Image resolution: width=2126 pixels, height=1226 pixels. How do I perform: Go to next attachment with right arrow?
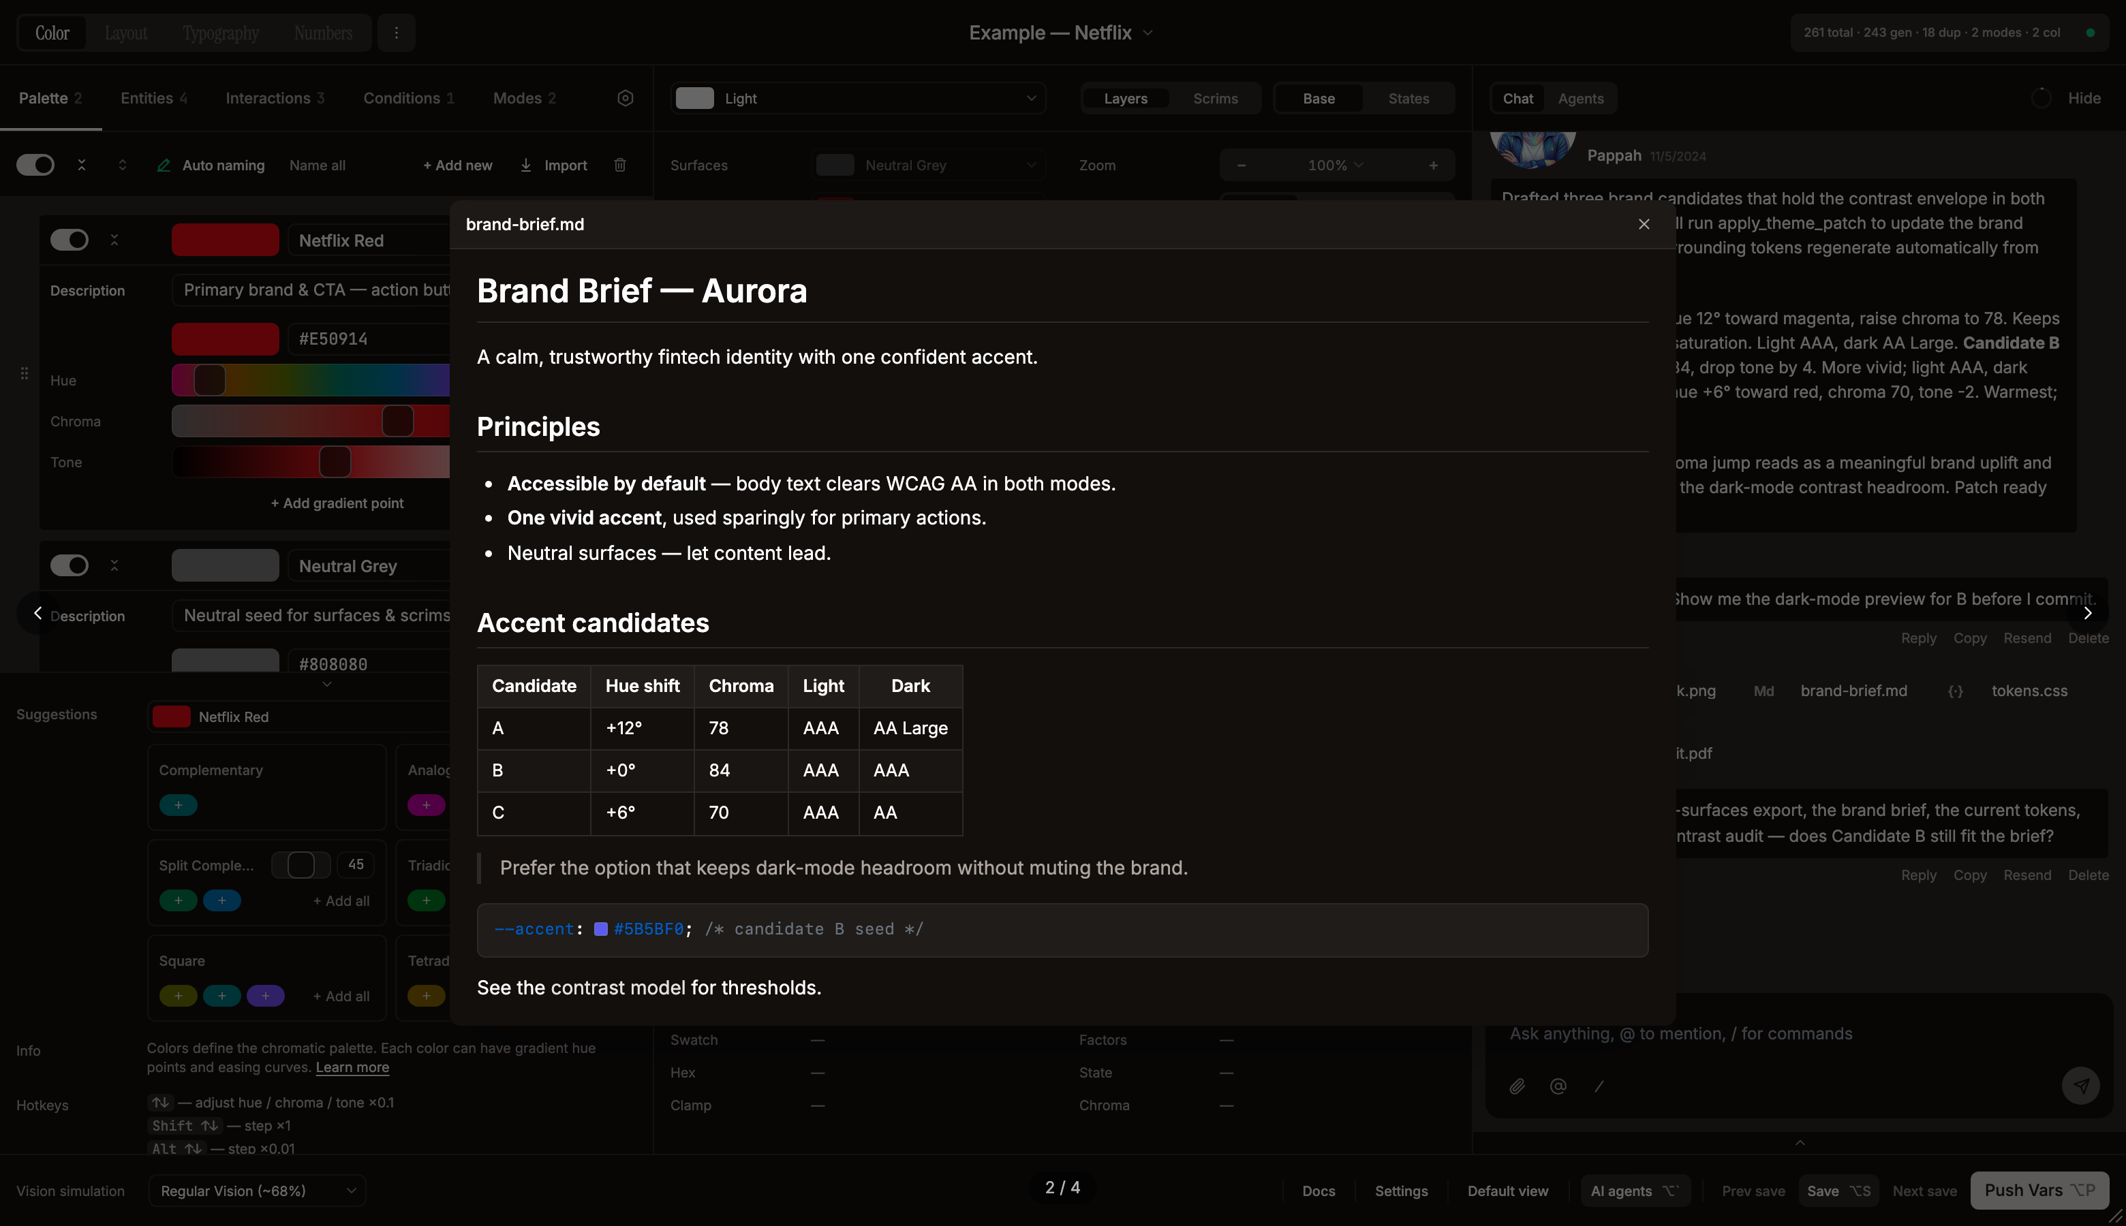[2087, 613]
